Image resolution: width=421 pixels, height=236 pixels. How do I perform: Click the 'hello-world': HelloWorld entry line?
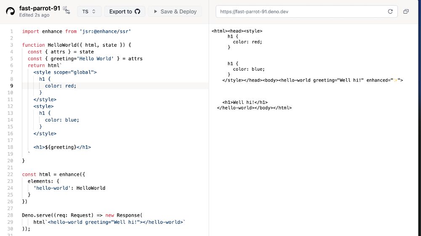point(69,188)
